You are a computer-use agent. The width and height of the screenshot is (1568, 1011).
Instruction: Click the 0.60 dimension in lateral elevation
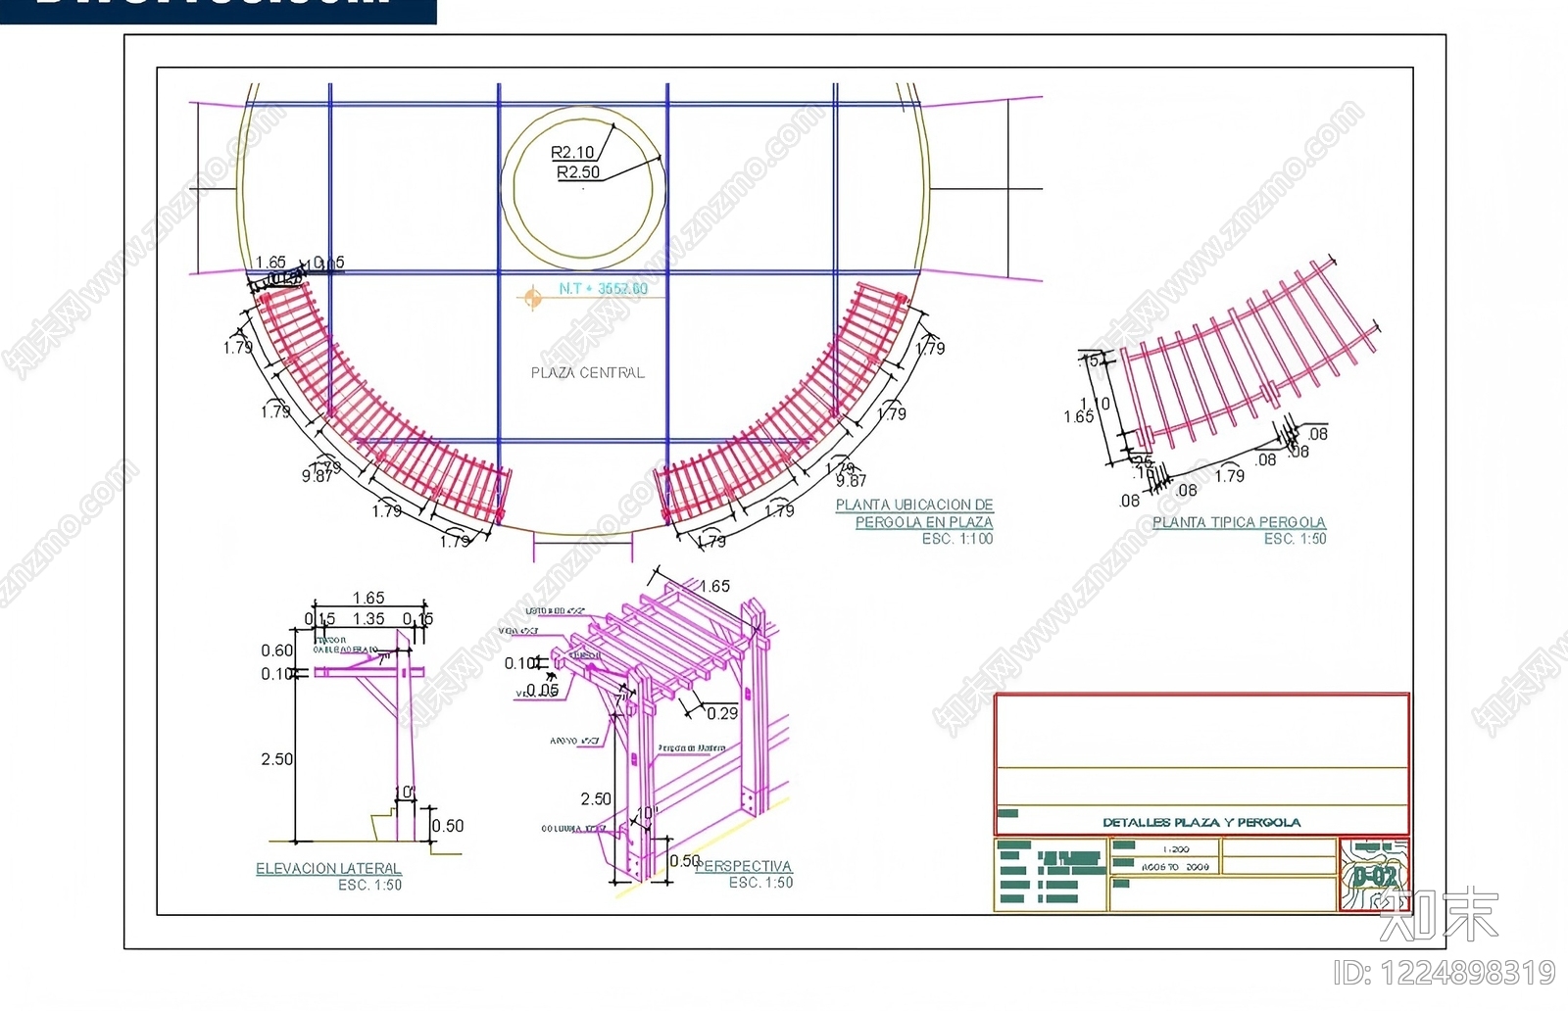277,650
